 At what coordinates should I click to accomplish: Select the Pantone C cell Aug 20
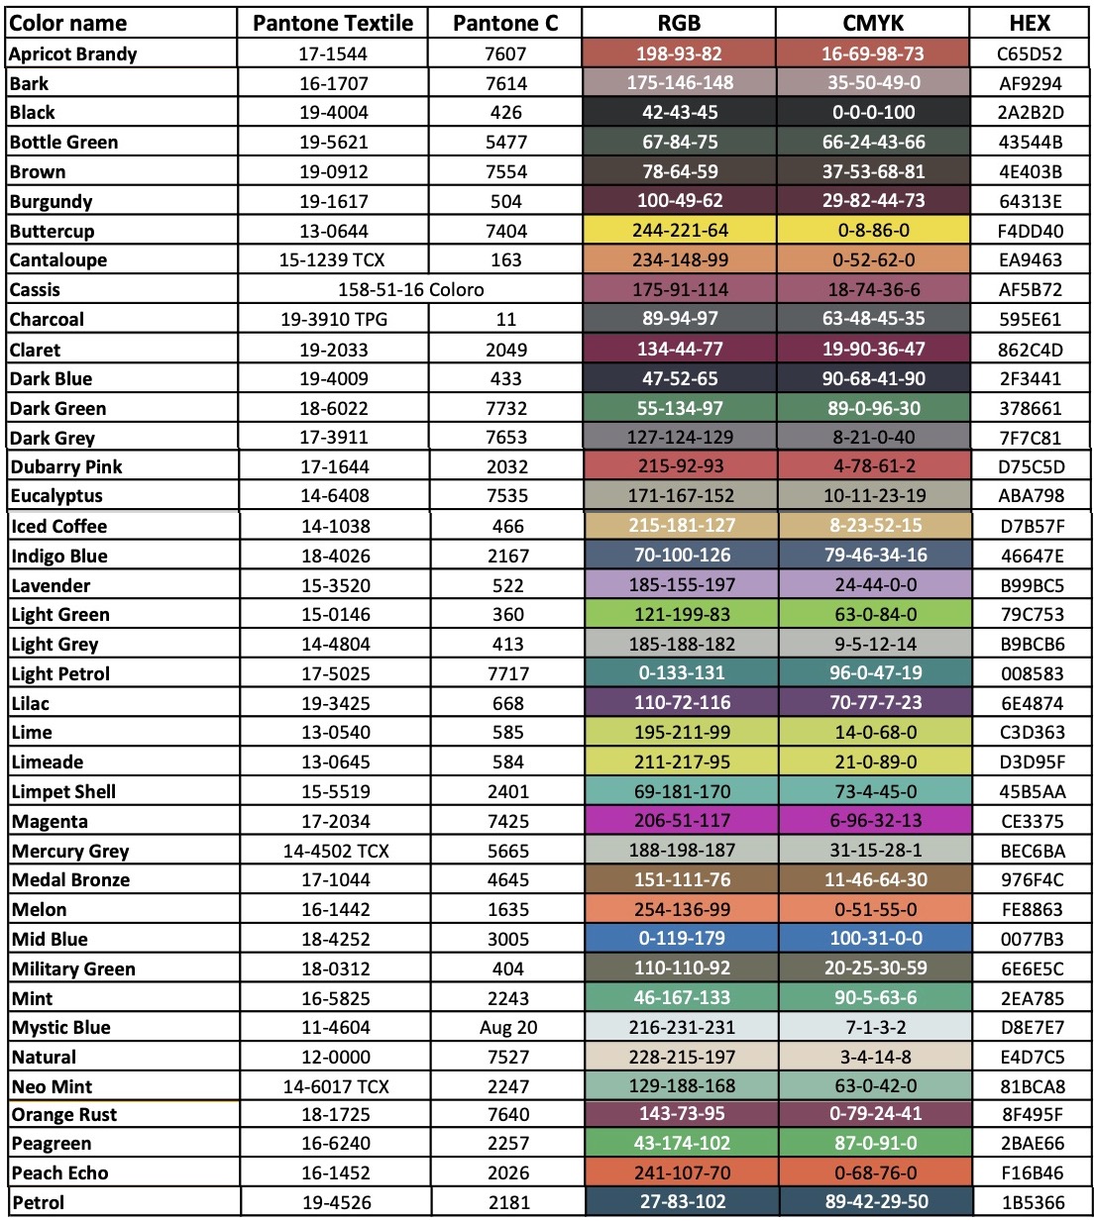pyautogui.click(x=507, y=1027)
